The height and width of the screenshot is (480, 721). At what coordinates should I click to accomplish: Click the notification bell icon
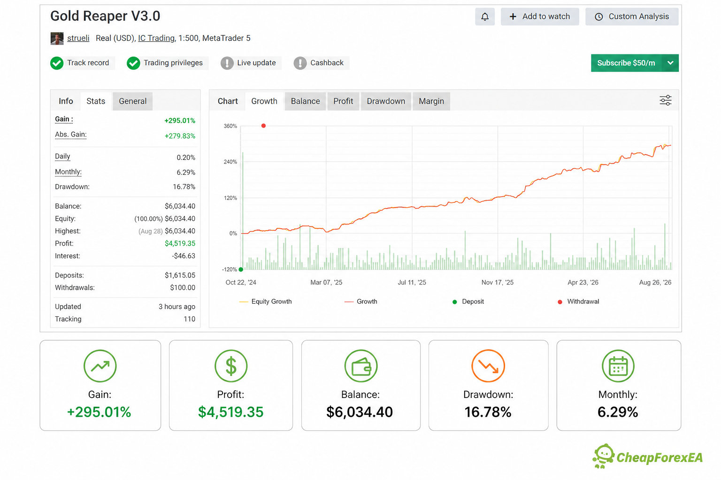[485, 16]
